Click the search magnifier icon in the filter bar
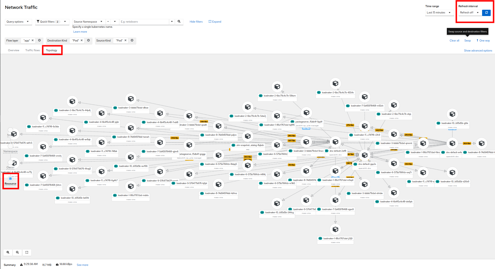The height and width of the screenshot is (269, 495). pos(179,22)
